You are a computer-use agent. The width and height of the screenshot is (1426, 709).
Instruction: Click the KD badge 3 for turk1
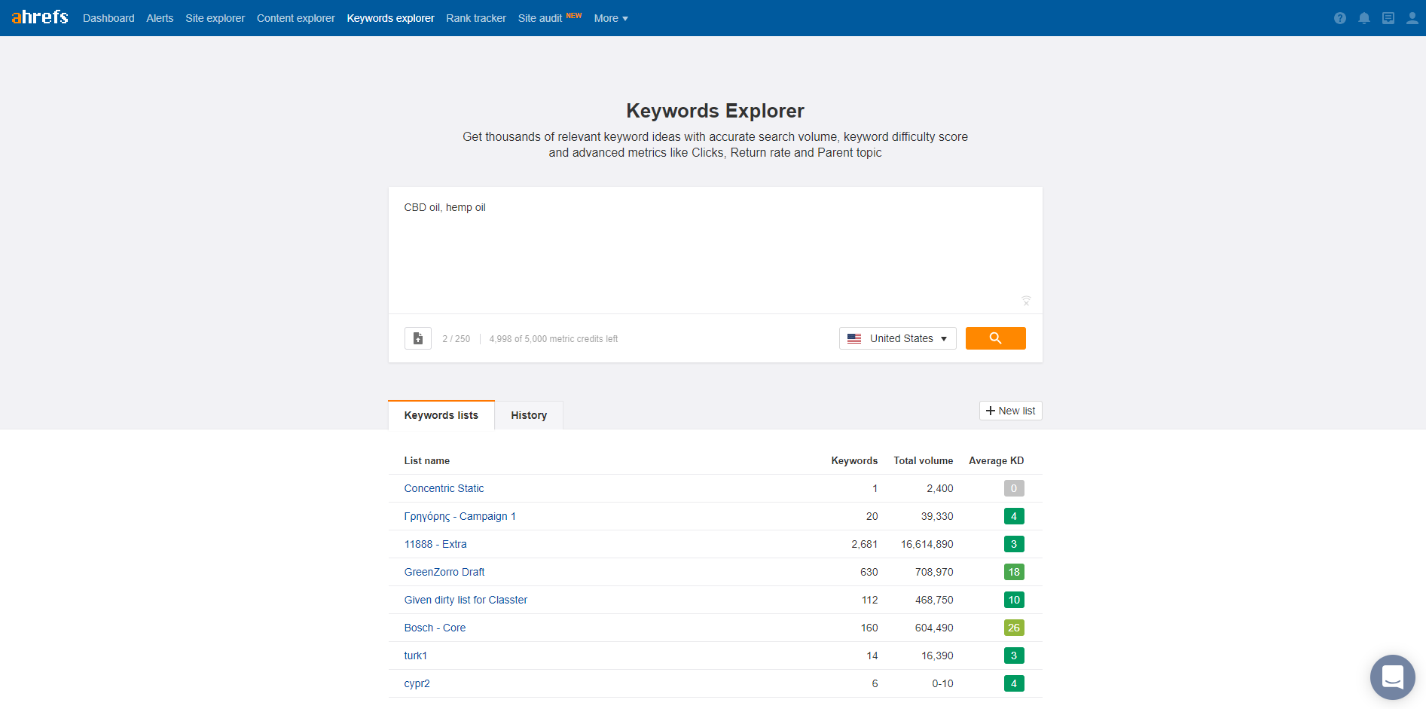pos(1014,656)
